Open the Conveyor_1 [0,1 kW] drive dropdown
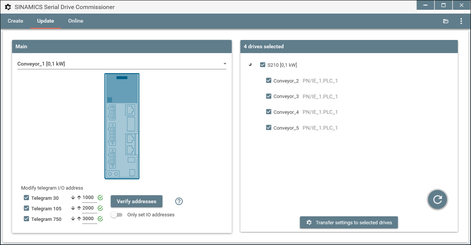This screenshot has height=245, width=471. click(x=122, y=64)
